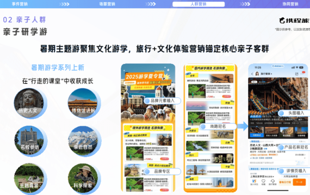The width and height of the screenshot is (310, 195).
Task: Expand the 上海出发参团 departure dropdown
Action: tap(262, 177)
